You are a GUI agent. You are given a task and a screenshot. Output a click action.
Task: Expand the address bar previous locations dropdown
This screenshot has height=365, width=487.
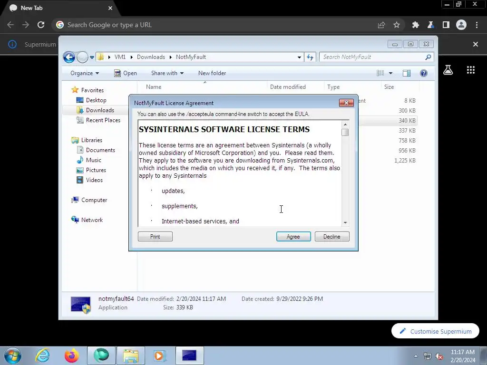(299, 57)
